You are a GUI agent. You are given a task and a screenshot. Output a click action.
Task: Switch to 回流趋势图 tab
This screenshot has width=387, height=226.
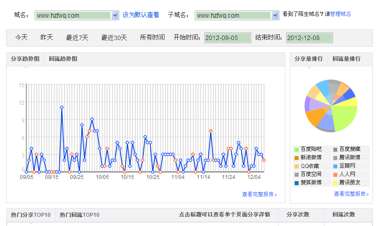tap(63, 59)
